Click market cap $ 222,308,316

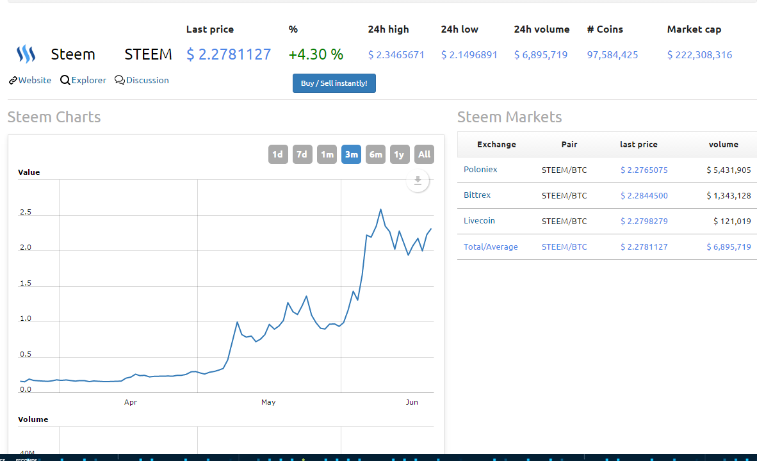click(699, 54)
